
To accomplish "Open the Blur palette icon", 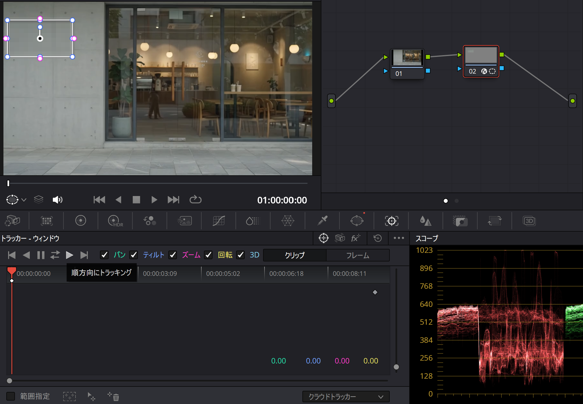I will click(426, 221).
